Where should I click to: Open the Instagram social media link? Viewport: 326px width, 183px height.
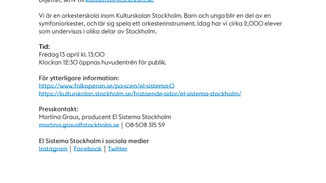53,149
